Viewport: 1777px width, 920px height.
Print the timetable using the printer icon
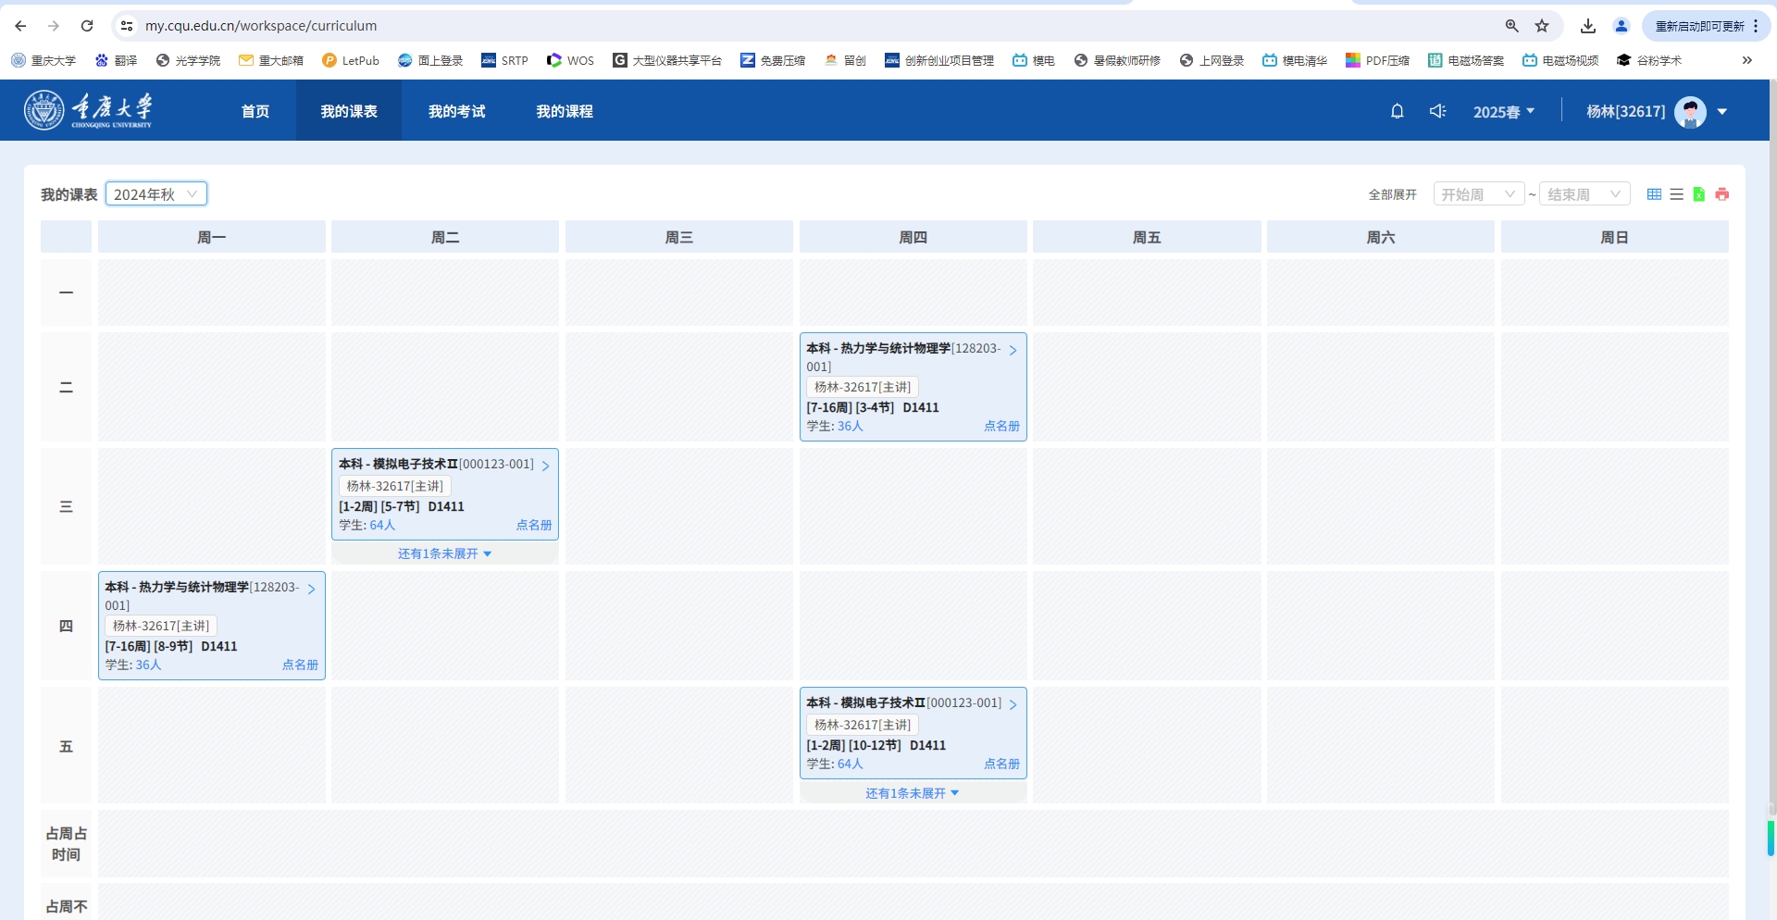(x=1721, y=194)
